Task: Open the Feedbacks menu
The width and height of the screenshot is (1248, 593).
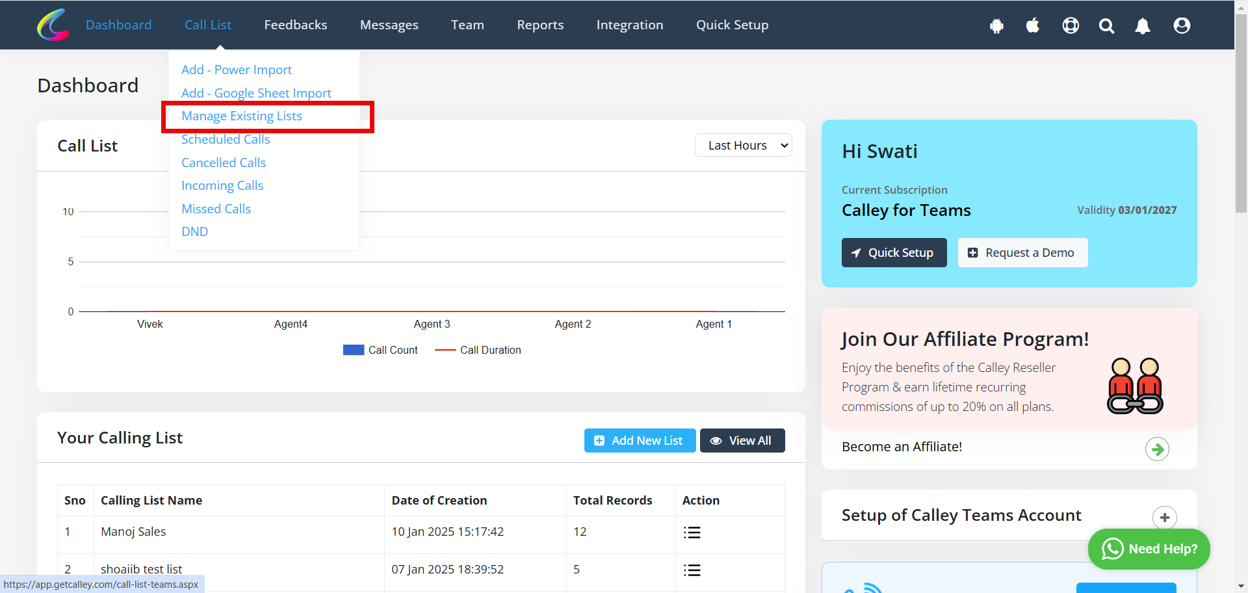Action: [296, 25]
